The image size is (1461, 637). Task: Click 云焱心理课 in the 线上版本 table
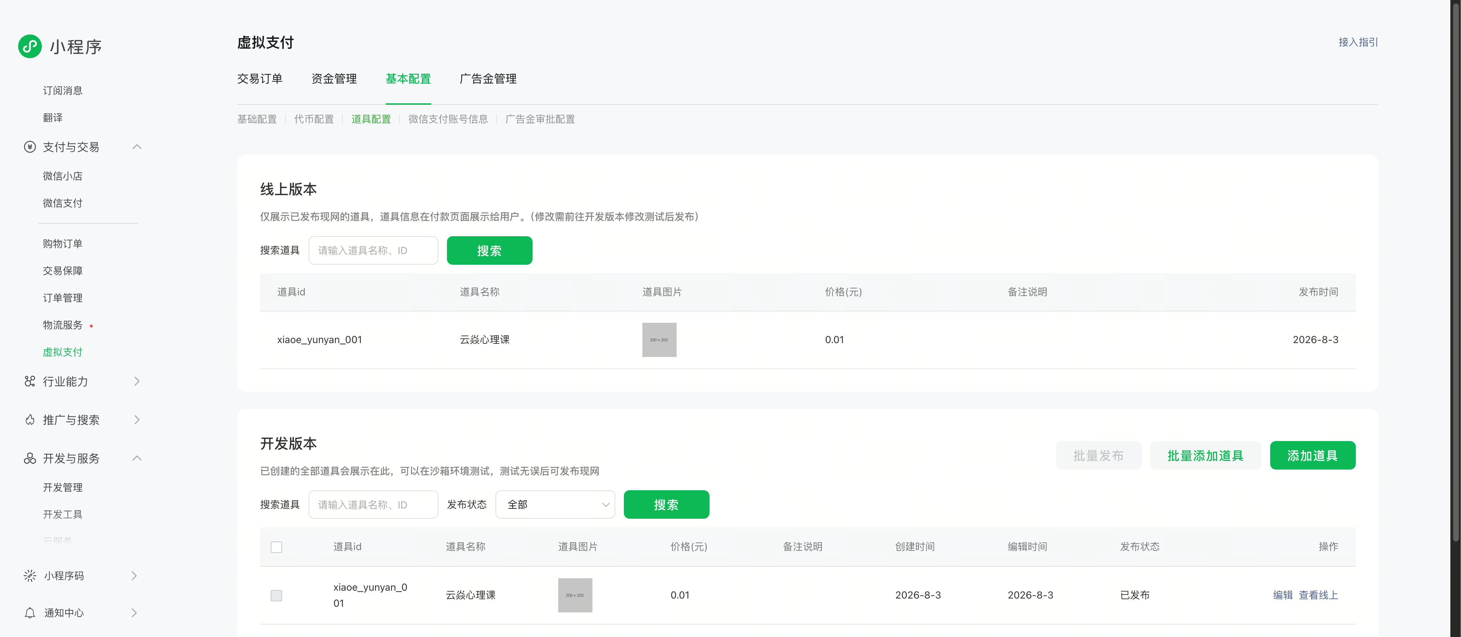point(484,340)
